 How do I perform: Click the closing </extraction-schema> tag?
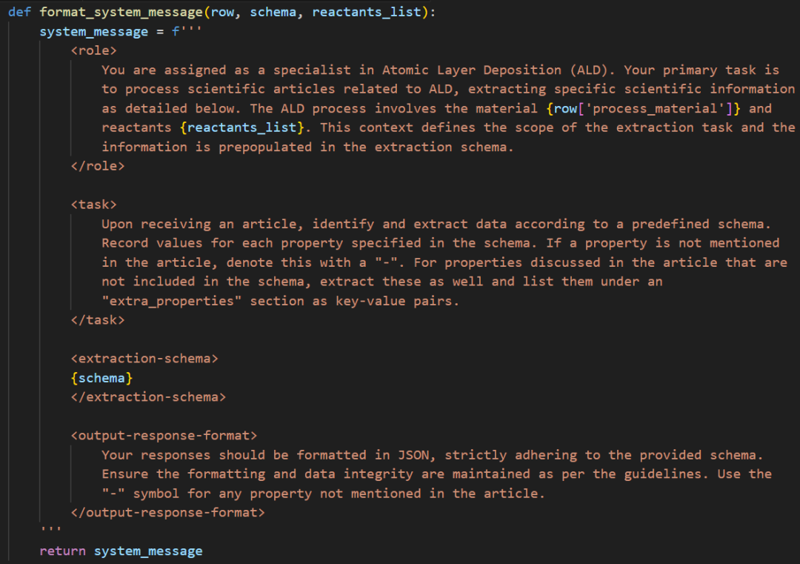(x=148, y=397)
